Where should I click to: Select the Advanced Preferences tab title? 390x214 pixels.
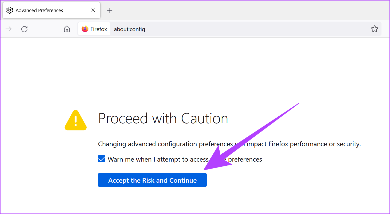coord(39,10)
